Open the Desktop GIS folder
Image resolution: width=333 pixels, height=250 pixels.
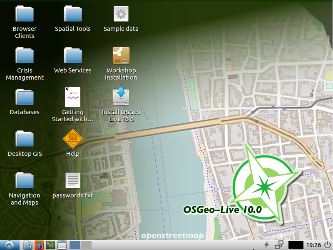25,139
